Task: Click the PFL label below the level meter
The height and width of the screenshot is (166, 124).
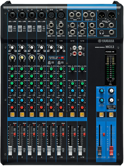Action: 110,84
